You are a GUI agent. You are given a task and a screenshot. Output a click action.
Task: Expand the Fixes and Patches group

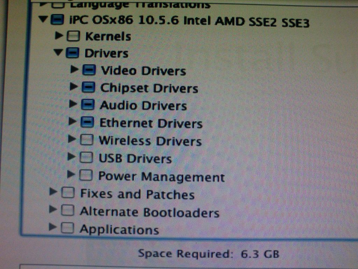point(53,192)
